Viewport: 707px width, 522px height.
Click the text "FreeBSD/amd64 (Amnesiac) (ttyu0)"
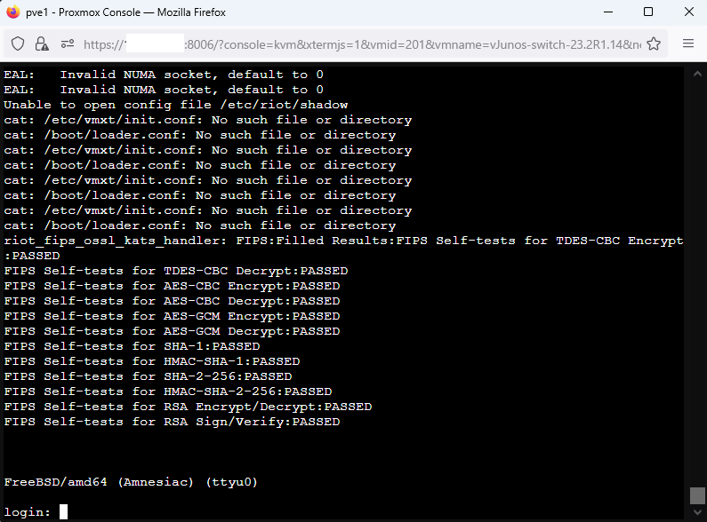tap(131, 482)
